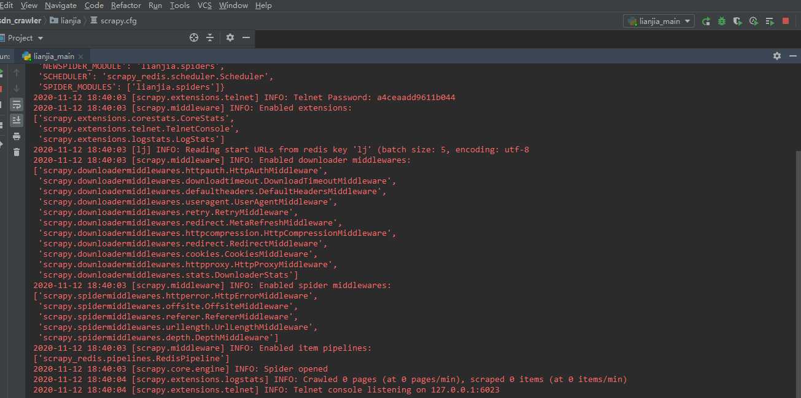Click the 'Enabled spider middlewares:' log line
This screenshot has height=398, width=801.
pos(212,285)
